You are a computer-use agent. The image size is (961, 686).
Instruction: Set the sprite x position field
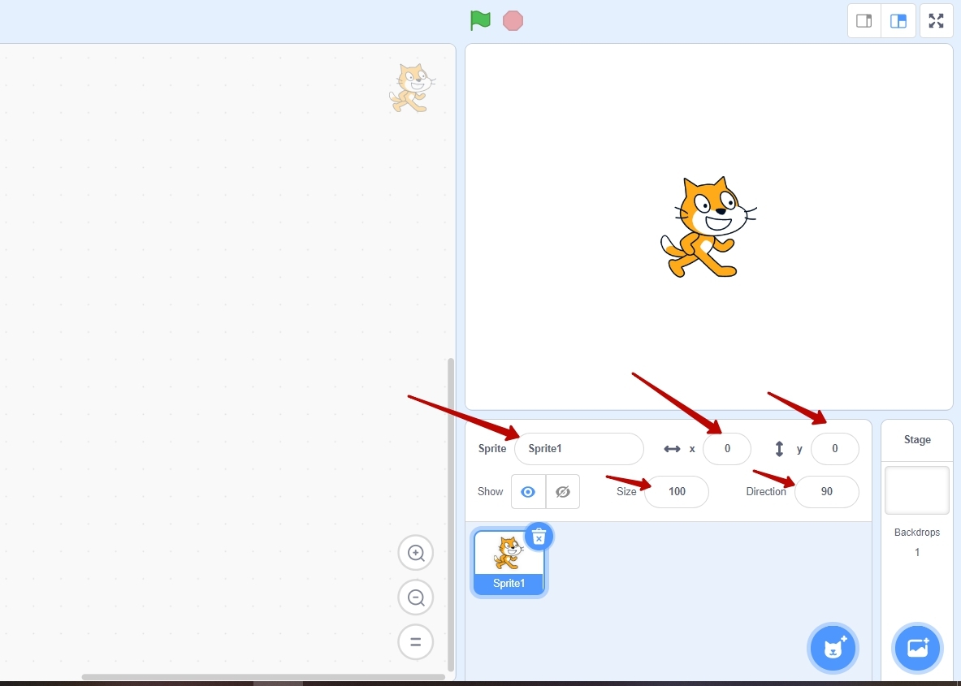point(727,449)
